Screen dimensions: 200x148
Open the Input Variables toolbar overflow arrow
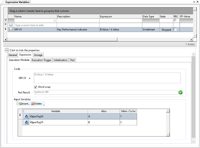[44, 105]
